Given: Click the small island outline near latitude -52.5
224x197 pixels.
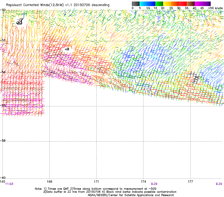Looking at the screenshot, I should click(67, 49).
